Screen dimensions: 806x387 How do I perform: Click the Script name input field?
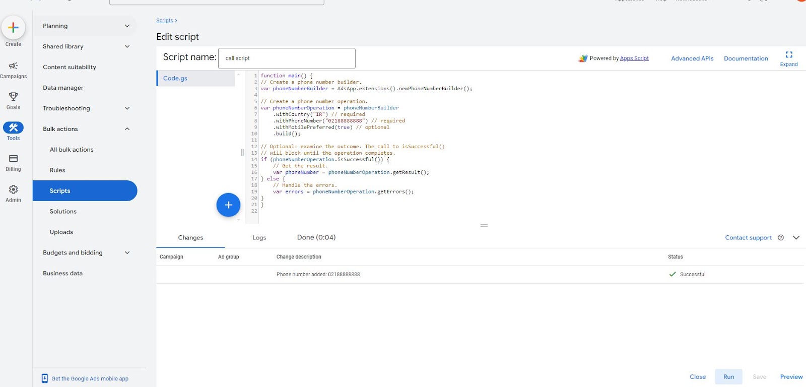click(287, 58)
